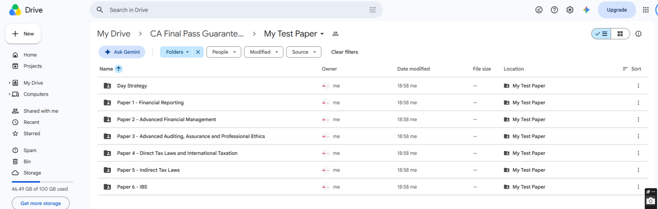This screenshot has width=658, height=209.
Task: Open more actions for Paper 6 - IBS
Action: tap(638, 187)
